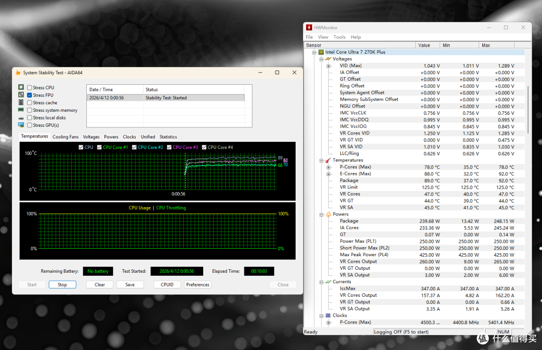This screenshot has height=350, width=542.
Task: Click the cache chip icon beside Stress cache
Action: tap(21, 102)
